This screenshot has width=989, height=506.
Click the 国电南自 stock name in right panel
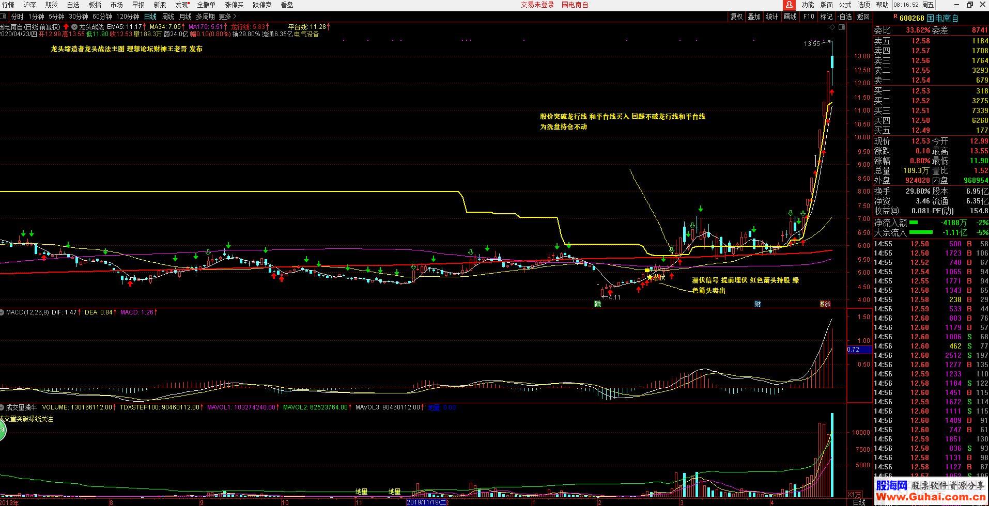pyautogui.click(x=942, y=18)
